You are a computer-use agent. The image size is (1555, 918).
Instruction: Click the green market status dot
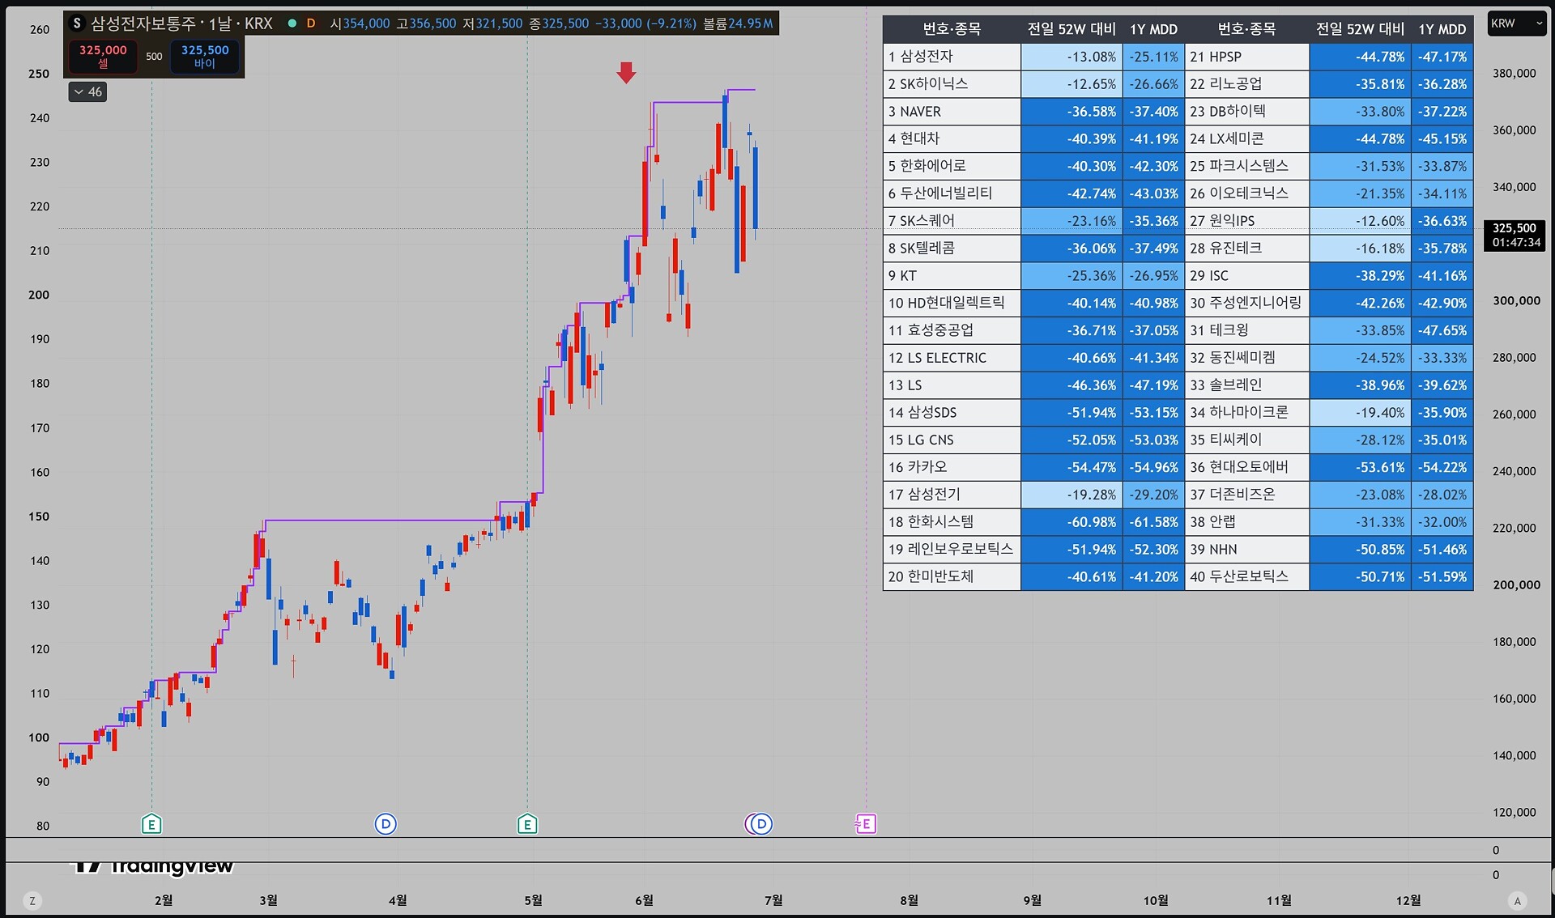coord(292,23)
